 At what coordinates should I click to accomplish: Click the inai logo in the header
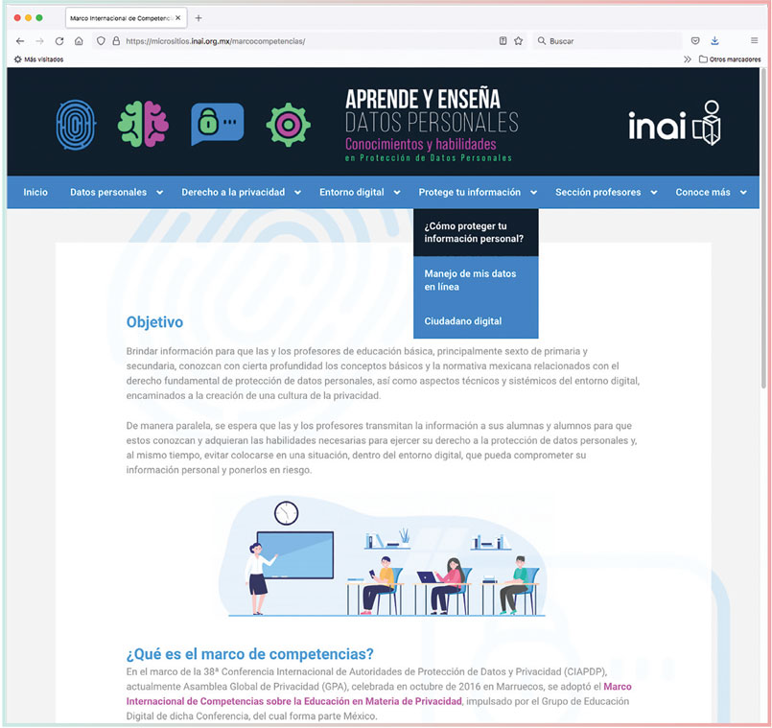[674, 124]
